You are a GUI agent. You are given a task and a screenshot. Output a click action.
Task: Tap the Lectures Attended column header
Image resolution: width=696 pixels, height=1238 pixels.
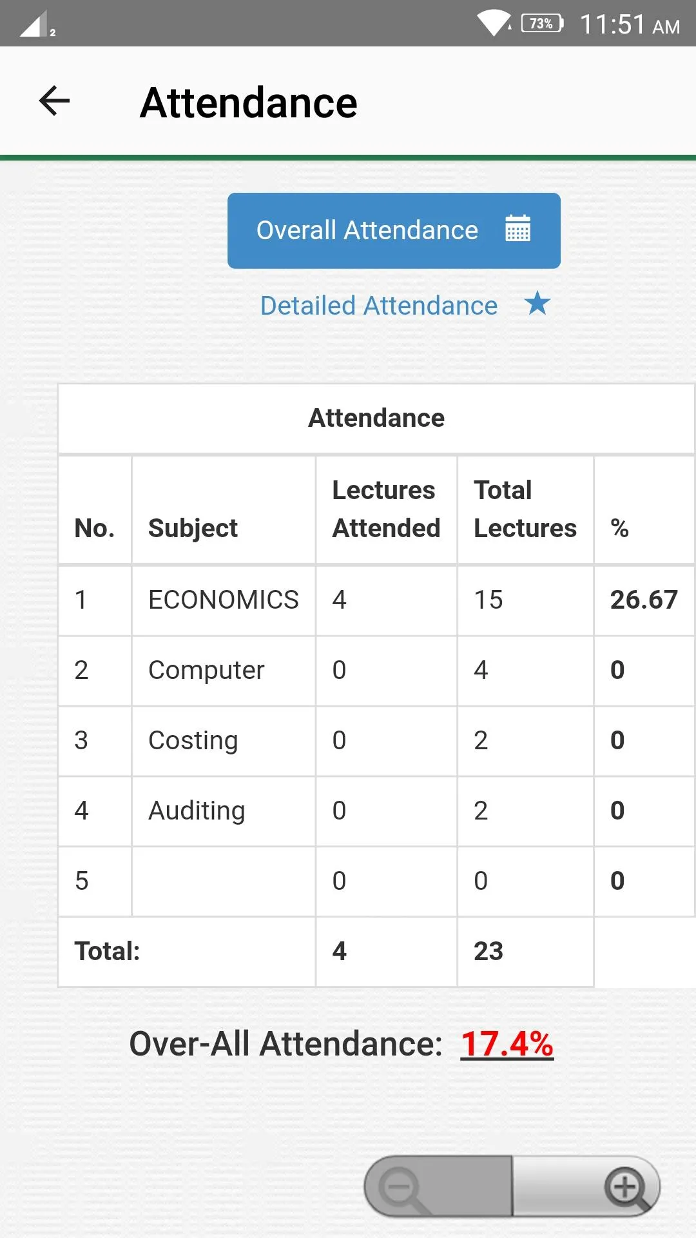pos(386,509)
